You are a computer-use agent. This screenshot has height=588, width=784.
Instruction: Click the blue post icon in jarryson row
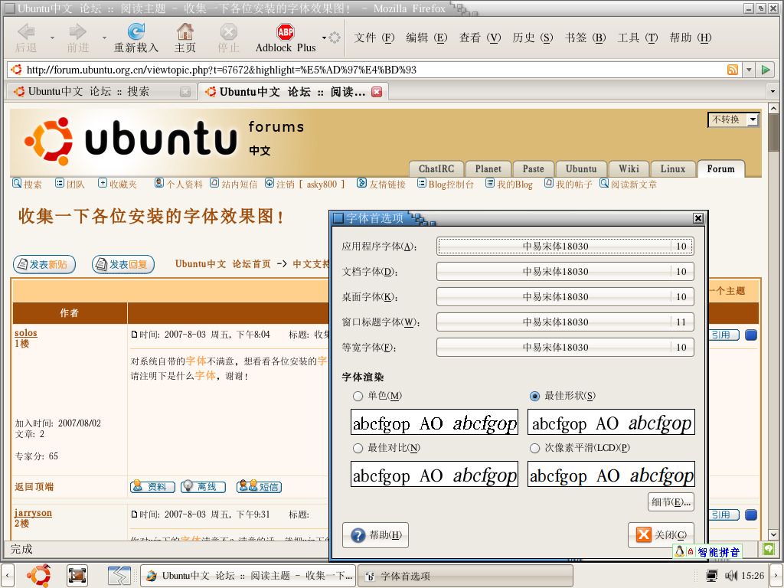pos(751,515)
